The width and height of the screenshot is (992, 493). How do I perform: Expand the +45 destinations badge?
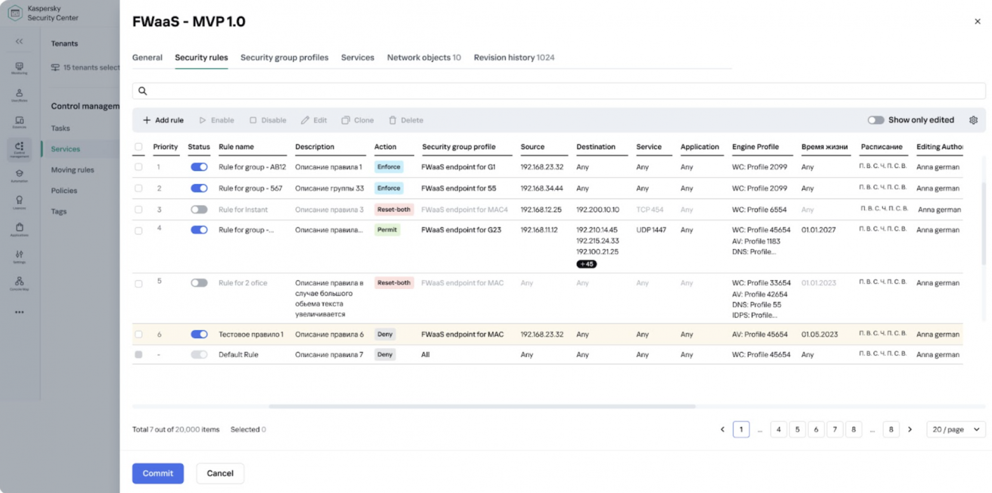586,264
